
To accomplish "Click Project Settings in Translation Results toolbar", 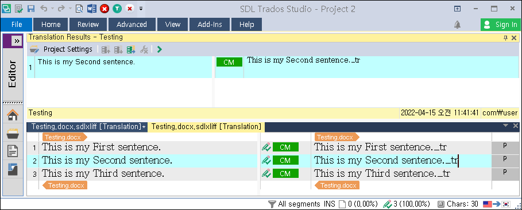I will (x=61, y=49).
